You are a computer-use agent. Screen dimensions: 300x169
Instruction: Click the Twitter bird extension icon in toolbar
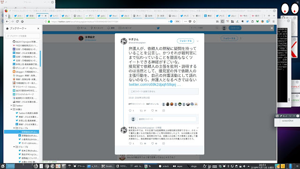click(247, 22)
